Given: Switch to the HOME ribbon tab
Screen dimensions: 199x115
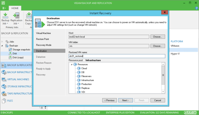Looking at the screenshot, I should pyautogui.click(x=15, y=8).
